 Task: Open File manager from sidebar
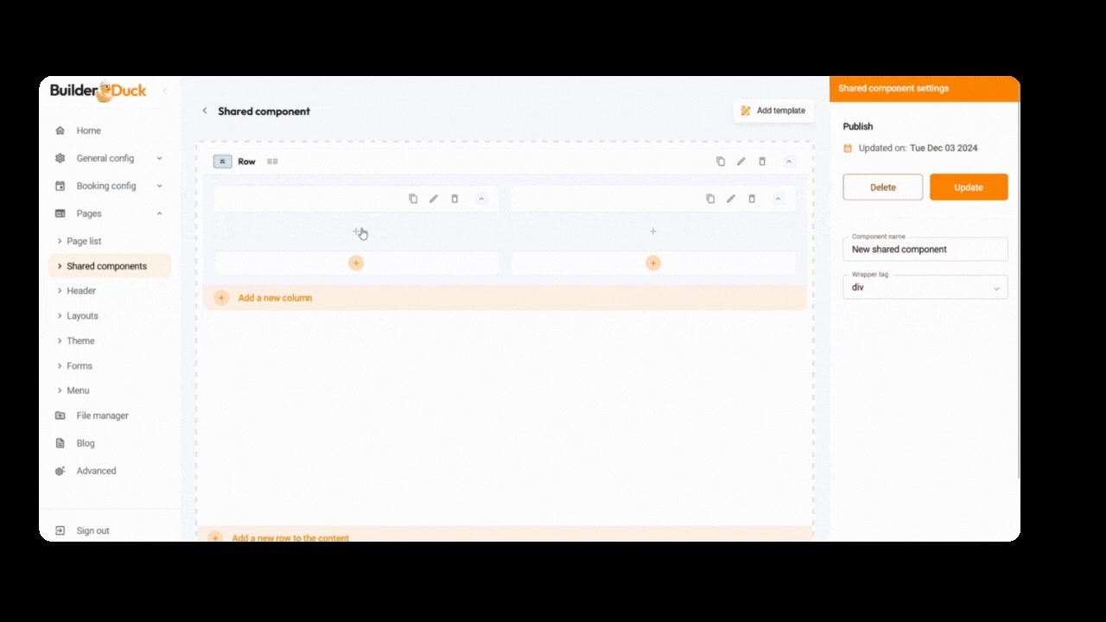[102, 416]
